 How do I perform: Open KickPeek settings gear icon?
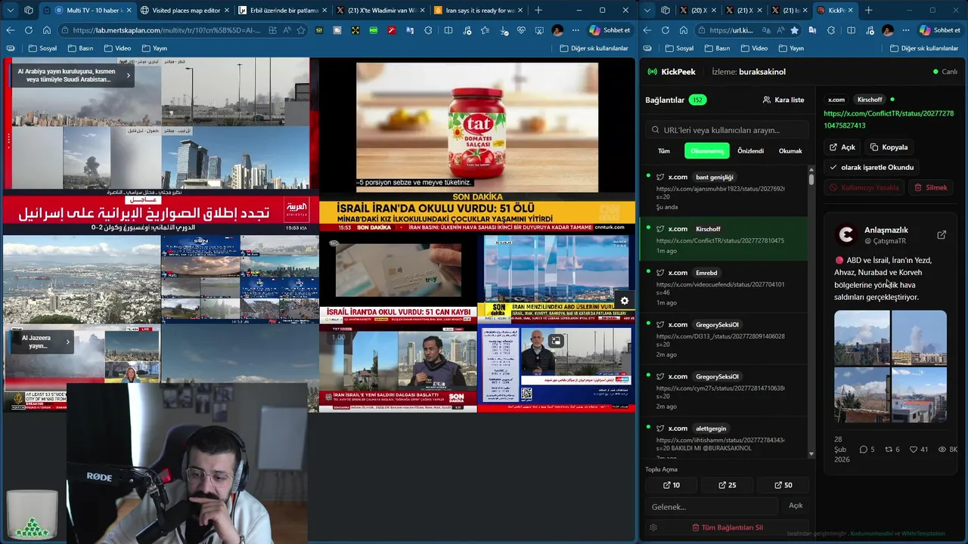click(x=653, y=527)
